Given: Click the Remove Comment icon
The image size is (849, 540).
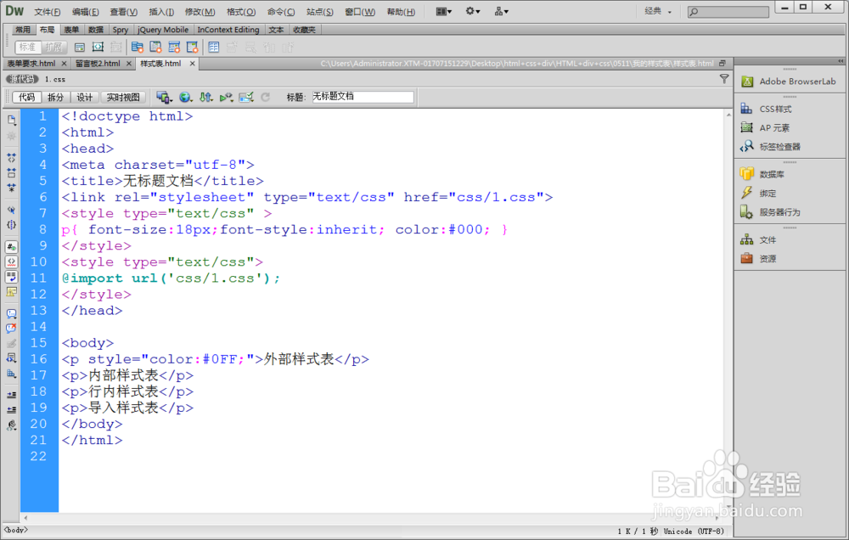Looking at the screenshot, I should pyautogui.click(x=11, y=329).
